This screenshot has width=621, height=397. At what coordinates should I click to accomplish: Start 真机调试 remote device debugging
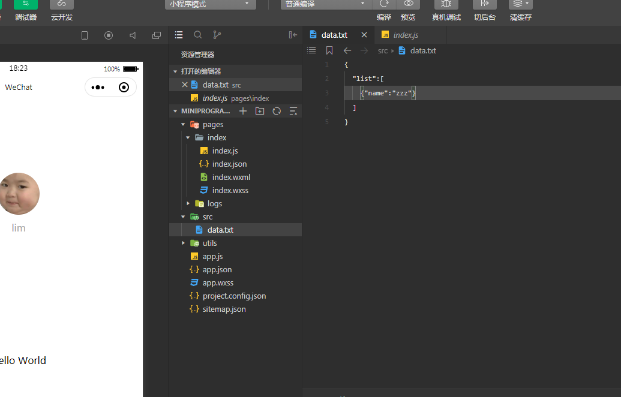tap(446, 4)
